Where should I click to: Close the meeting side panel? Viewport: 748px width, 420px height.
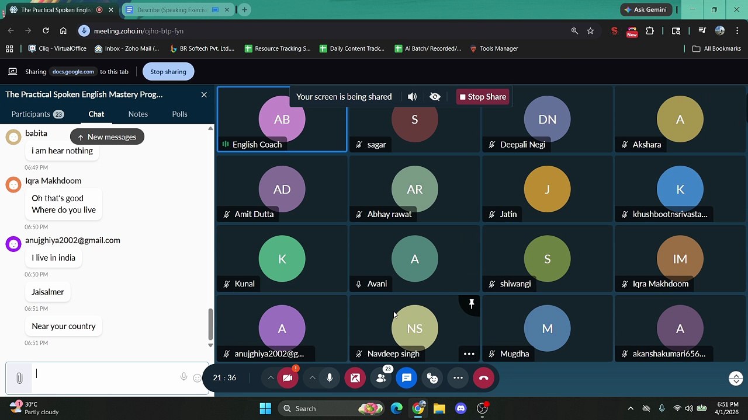click(x=204, y=94)
